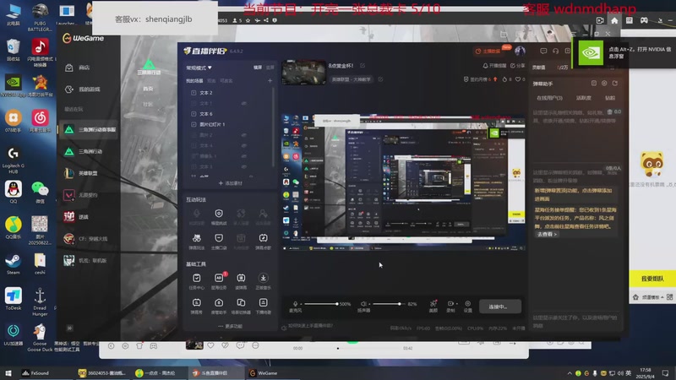Adjust the microphone volume slider at 500%

tap(320, 304)
